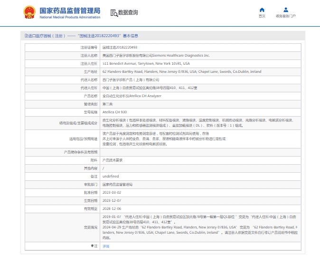Screen dimensions: 320x257
Task: Click the 备注 label cell
Action: [63, 177]
